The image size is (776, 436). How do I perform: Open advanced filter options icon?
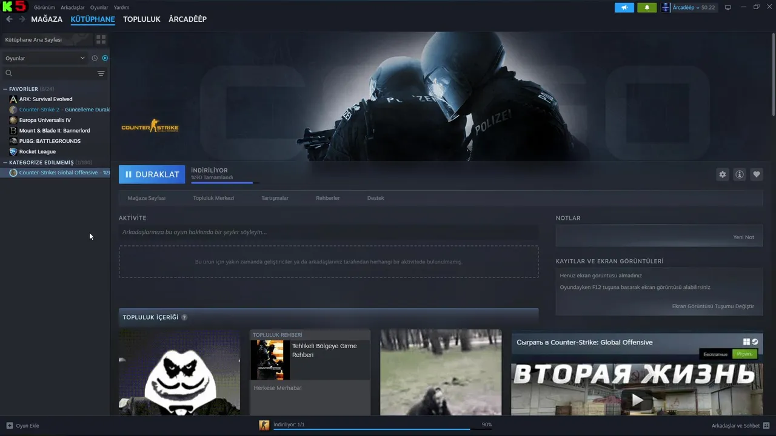101,73
